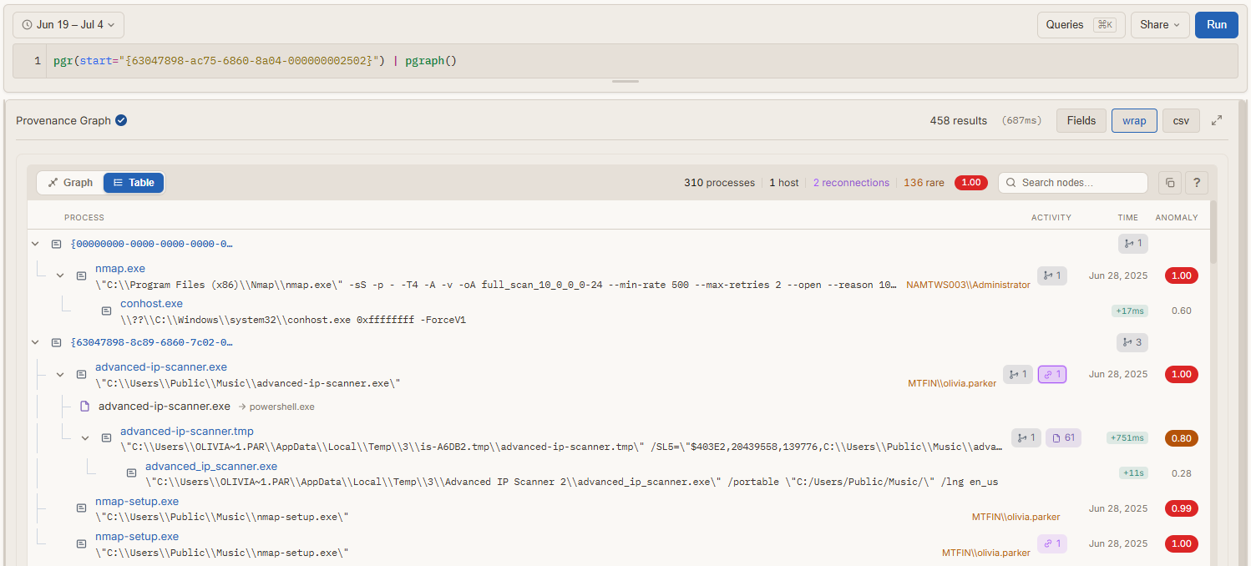Click the red 1.00 anomaly badge in the header
1251x566 pixels.
pos(970,182)
